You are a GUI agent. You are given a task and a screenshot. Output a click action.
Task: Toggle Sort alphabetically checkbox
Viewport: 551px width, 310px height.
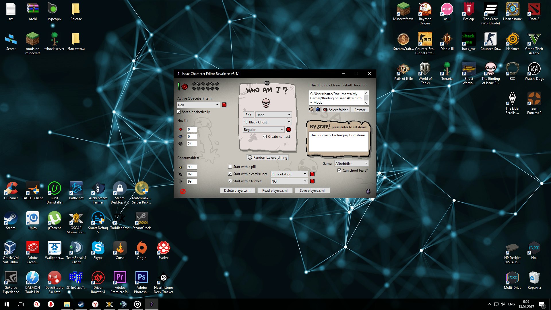pyautogui.click(x=179, y=112)
